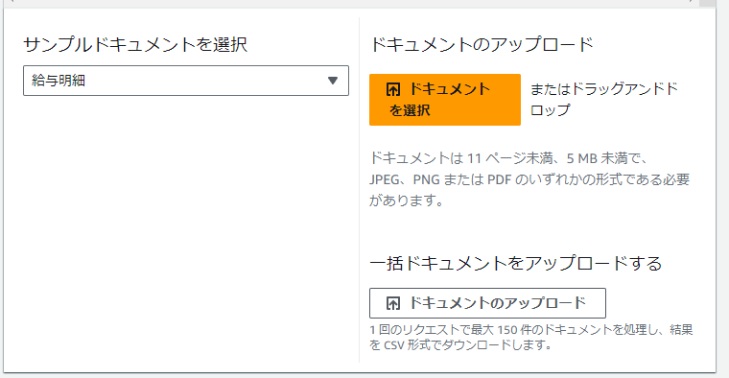Image resolution: width=729 pixels, height=378 pixels.
Task: Click the horizontal scrollbar track at the top
Action: tap(352, 2)
